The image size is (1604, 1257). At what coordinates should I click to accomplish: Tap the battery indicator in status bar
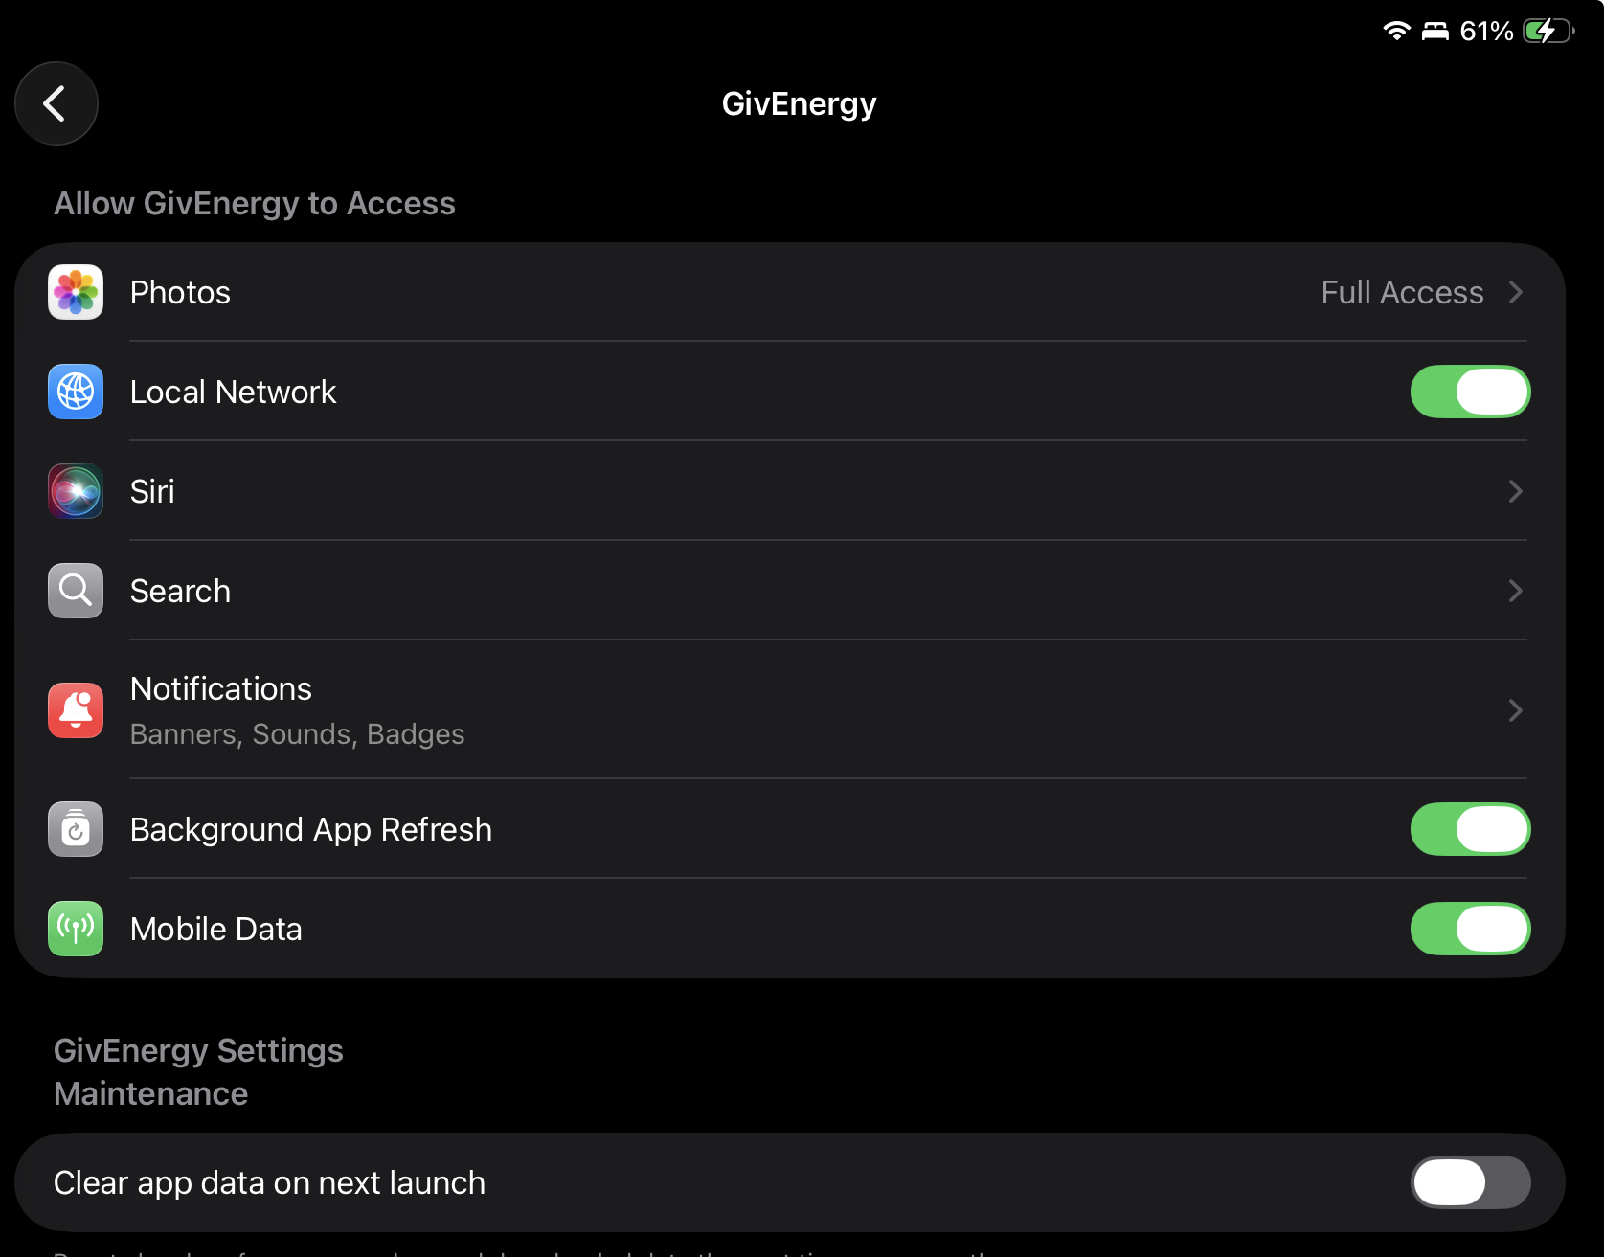point(1548,32)
